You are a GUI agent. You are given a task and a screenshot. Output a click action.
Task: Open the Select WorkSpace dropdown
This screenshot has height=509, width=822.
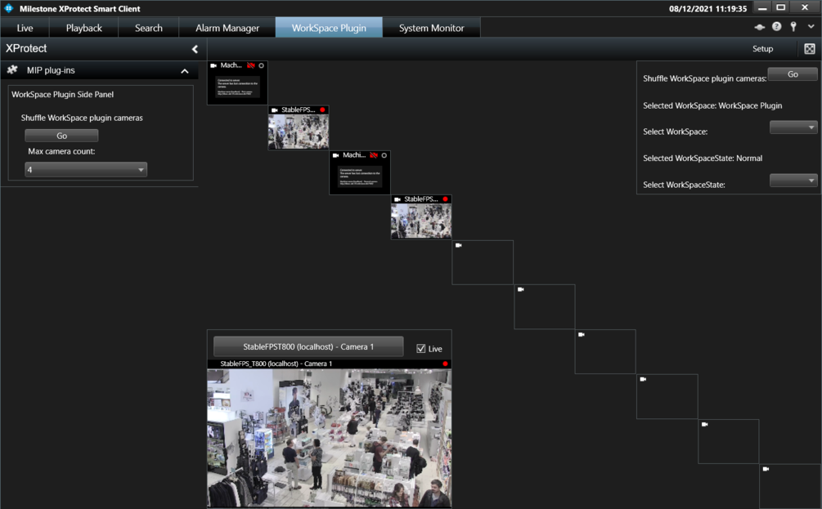click(x=793, y=127)
